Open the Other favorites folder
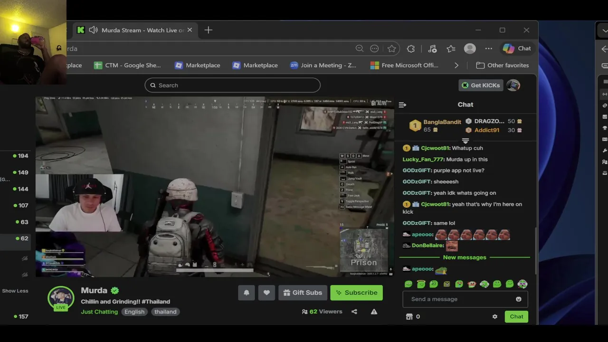Viewport: 608px width, 342px height. point(503,66)
